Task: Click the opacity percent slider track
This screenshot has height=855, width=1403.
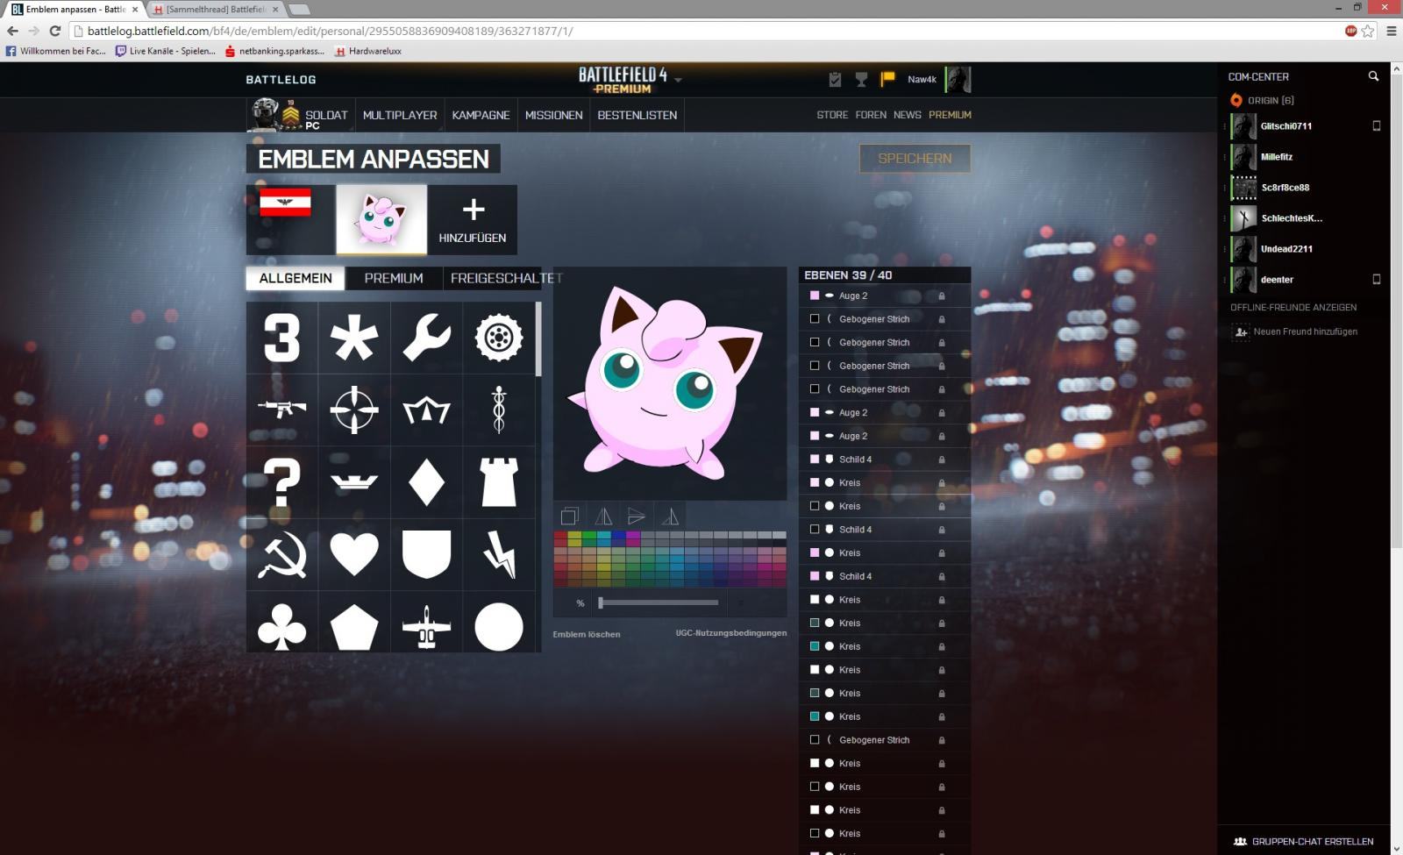Action: coord(659,602)
